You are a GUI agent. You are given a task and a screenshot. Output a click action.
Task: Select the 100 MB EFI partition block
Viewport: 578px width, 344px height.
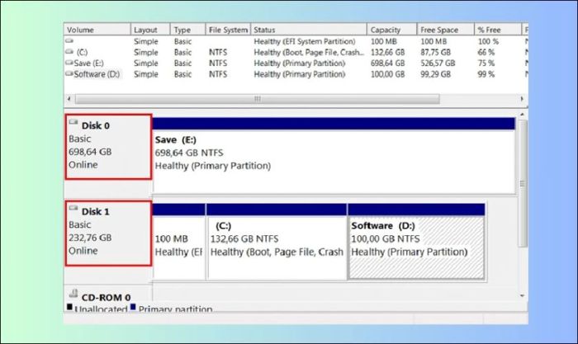(x=179, y=241)
